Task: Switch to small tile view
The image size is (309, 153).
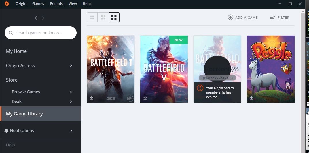Action: click(x=92, y=17)
